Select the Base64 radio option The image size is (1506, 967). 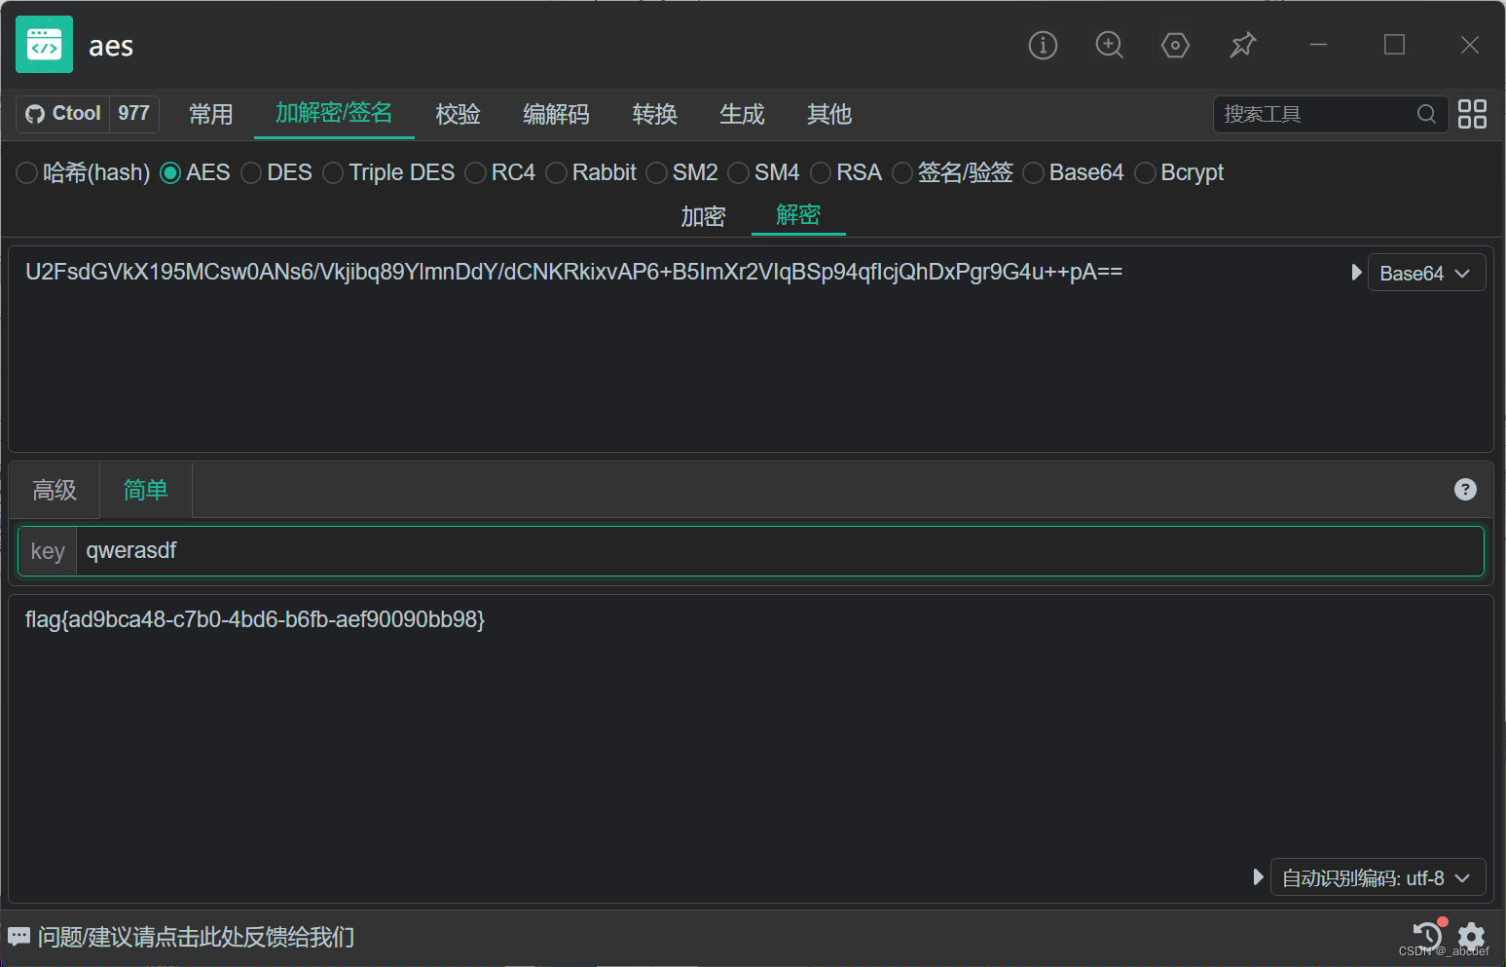(1033, 173)
